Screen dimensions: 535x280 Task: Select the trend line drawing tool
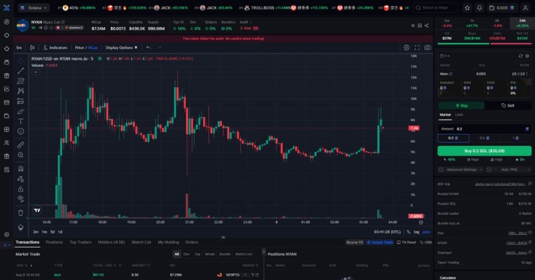[x=20, y=71]
